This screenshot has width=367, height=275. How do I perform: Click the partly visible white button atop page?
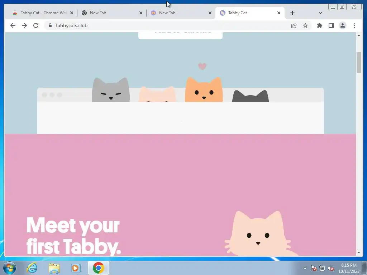(181, 35)
